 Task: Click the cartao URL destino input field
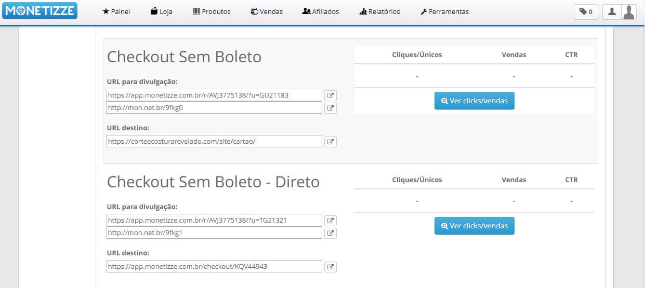click(214, 141)
